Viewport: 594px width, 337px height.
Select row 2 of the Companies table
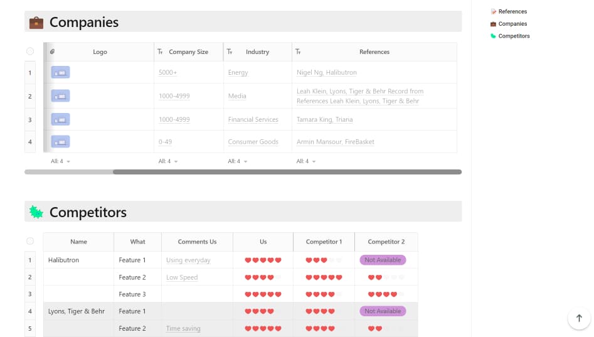click(x=30, y=96)
